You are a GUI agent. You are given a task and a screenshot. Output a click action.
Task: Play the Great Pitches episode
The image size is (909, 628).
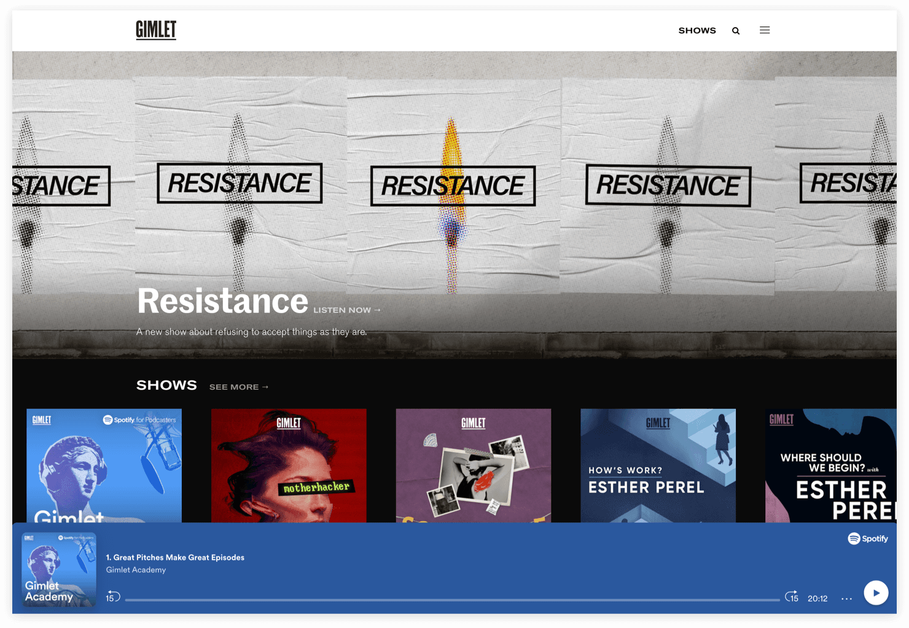(876, 593)
